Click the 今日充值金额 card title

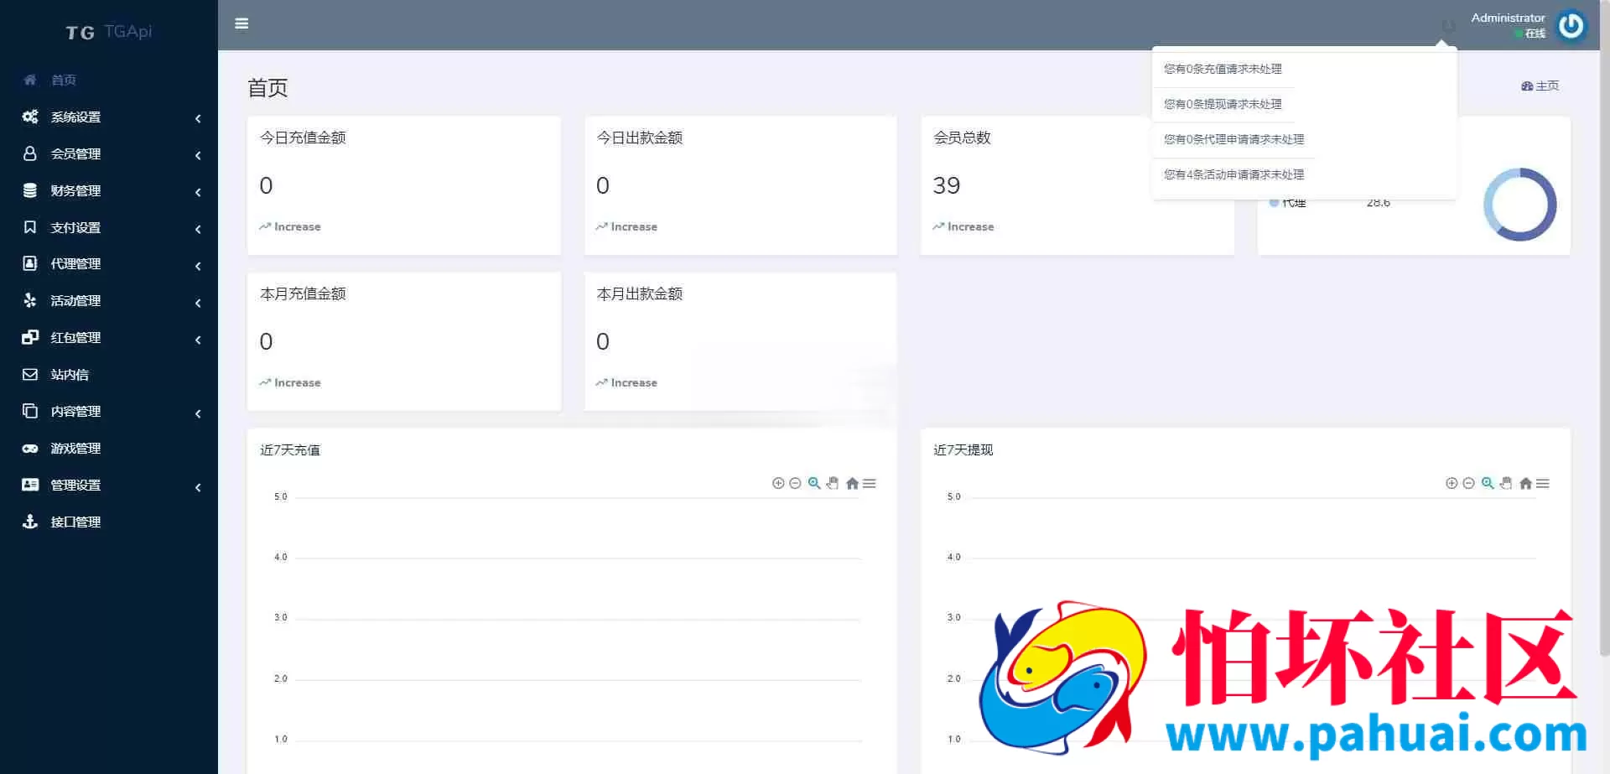303,138
